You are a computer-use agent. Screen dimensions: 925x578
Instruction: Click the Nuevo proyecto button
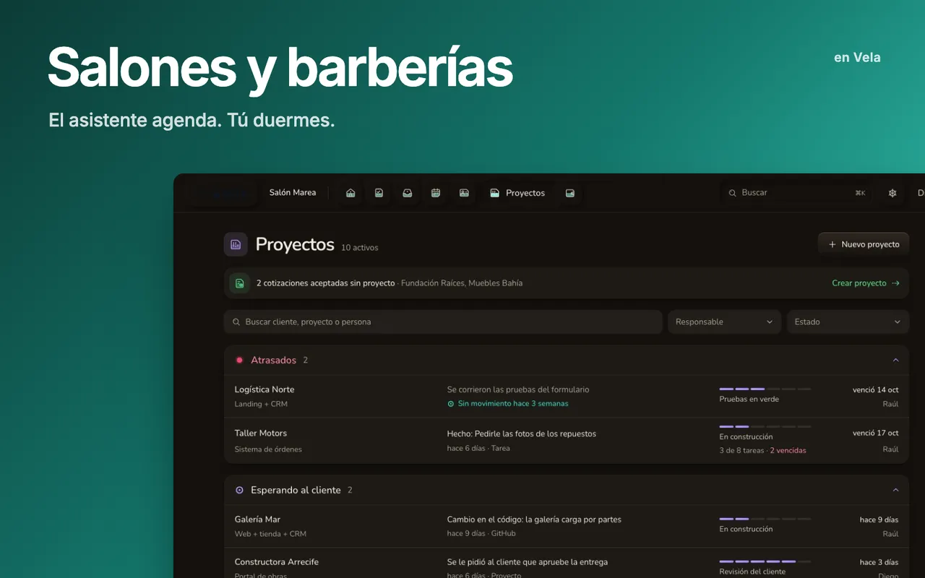point(864,244)
